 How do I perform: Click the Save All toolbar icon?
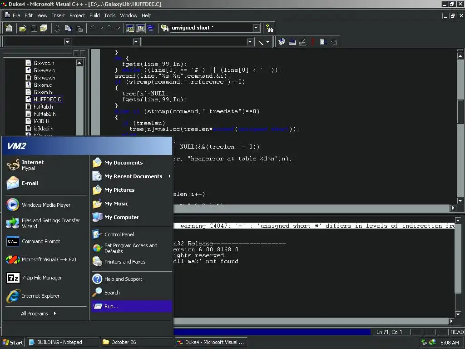click(x=43, y=28)
